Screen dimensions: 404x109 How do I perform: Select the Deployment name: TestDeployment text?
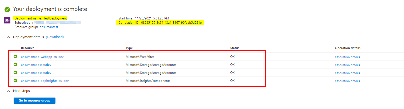pyautogui.click(x=41, y=18)
